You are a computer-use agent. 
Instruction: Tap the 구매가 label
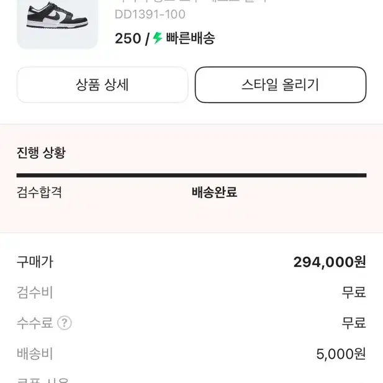35,262
